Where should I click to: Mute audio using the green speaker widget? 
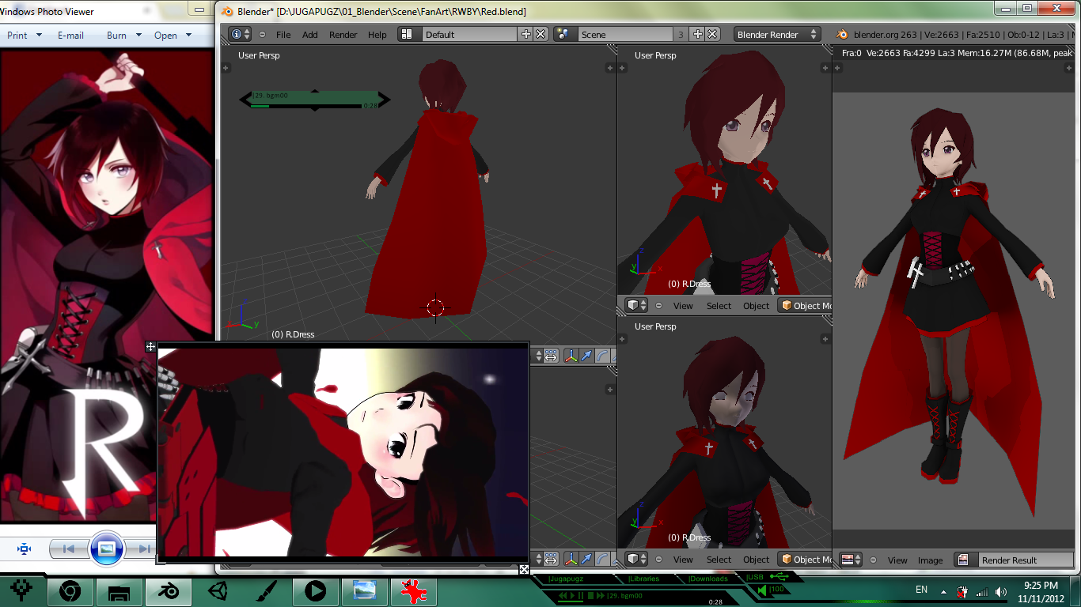(761, 589)
